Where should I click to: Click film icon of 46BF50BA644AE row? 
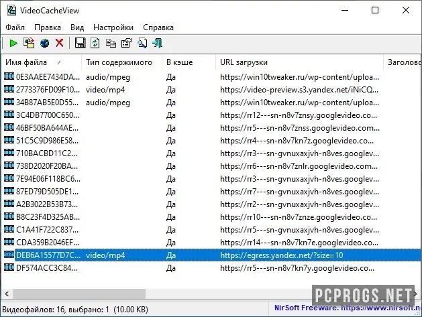click(9, 127)
